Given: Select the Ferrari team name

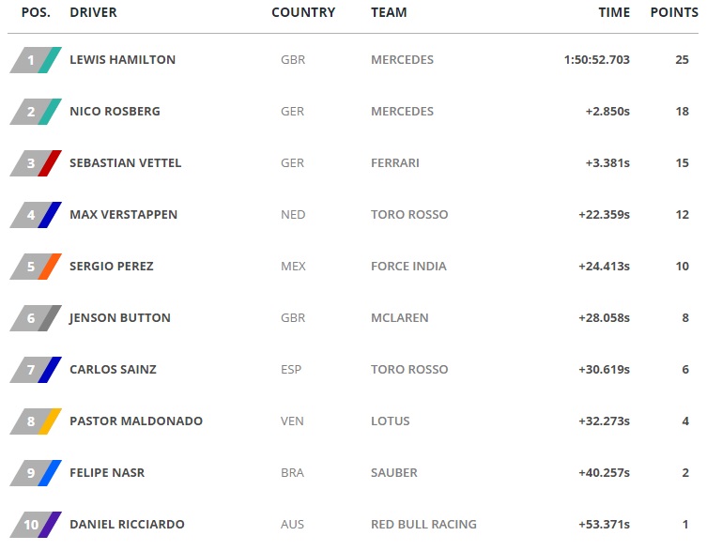Looking at the screenshot, I should (395, 163).
